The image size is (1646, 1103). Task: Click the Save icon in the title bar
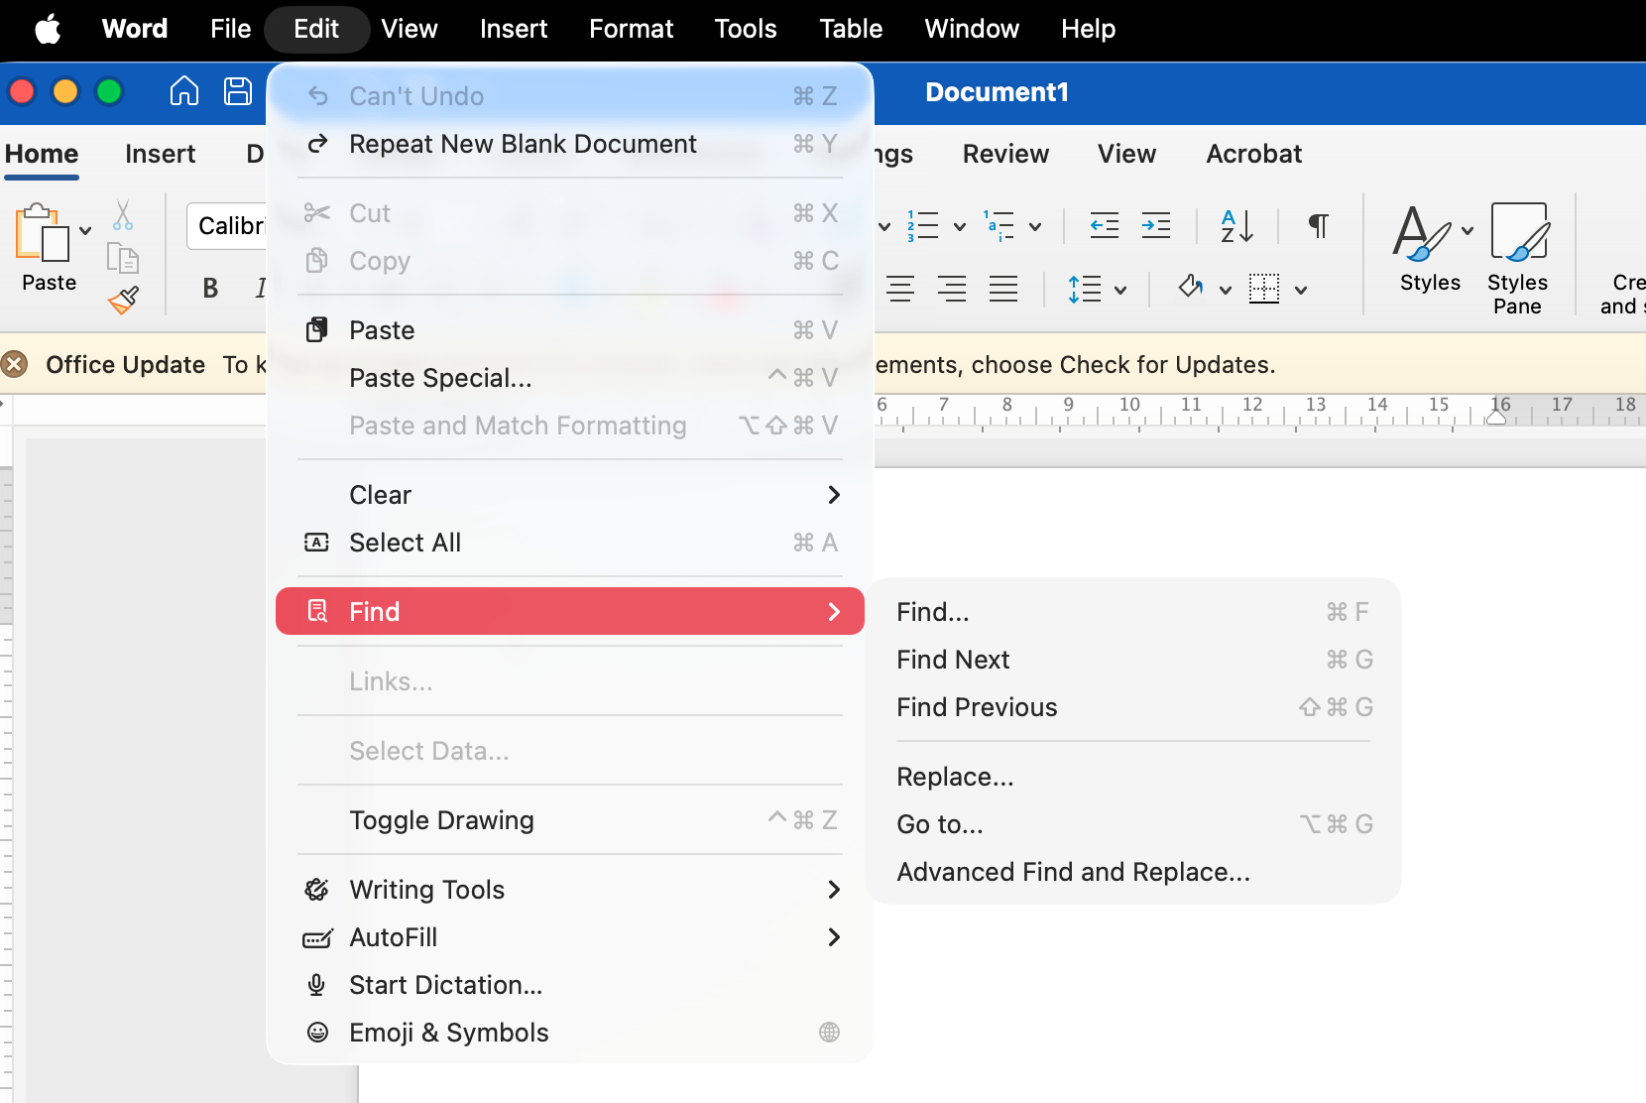point(237,91)
